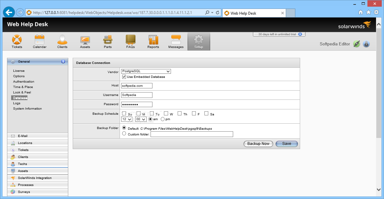The height and width of the screenshot is (199, 384).
Task: Check the Tu backup schedule checkbox
Action: pyautogui.click(x=152, y=113)
